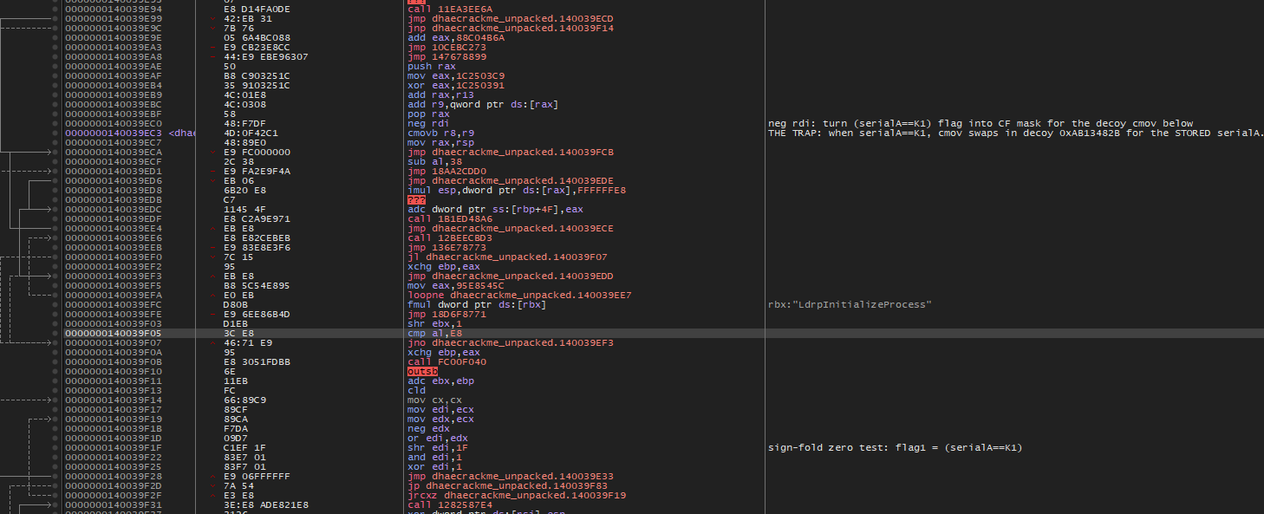
Task: Select instruction xor eax,1C250391
Action: (x=456, y=85)
